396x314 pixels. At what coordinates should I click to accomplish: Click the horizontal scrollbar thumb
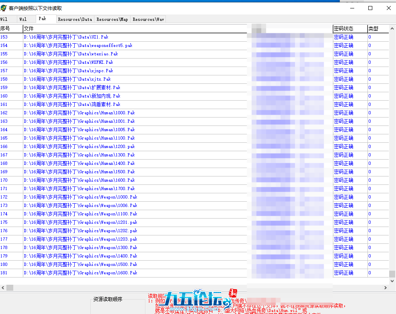pos(10,288)
